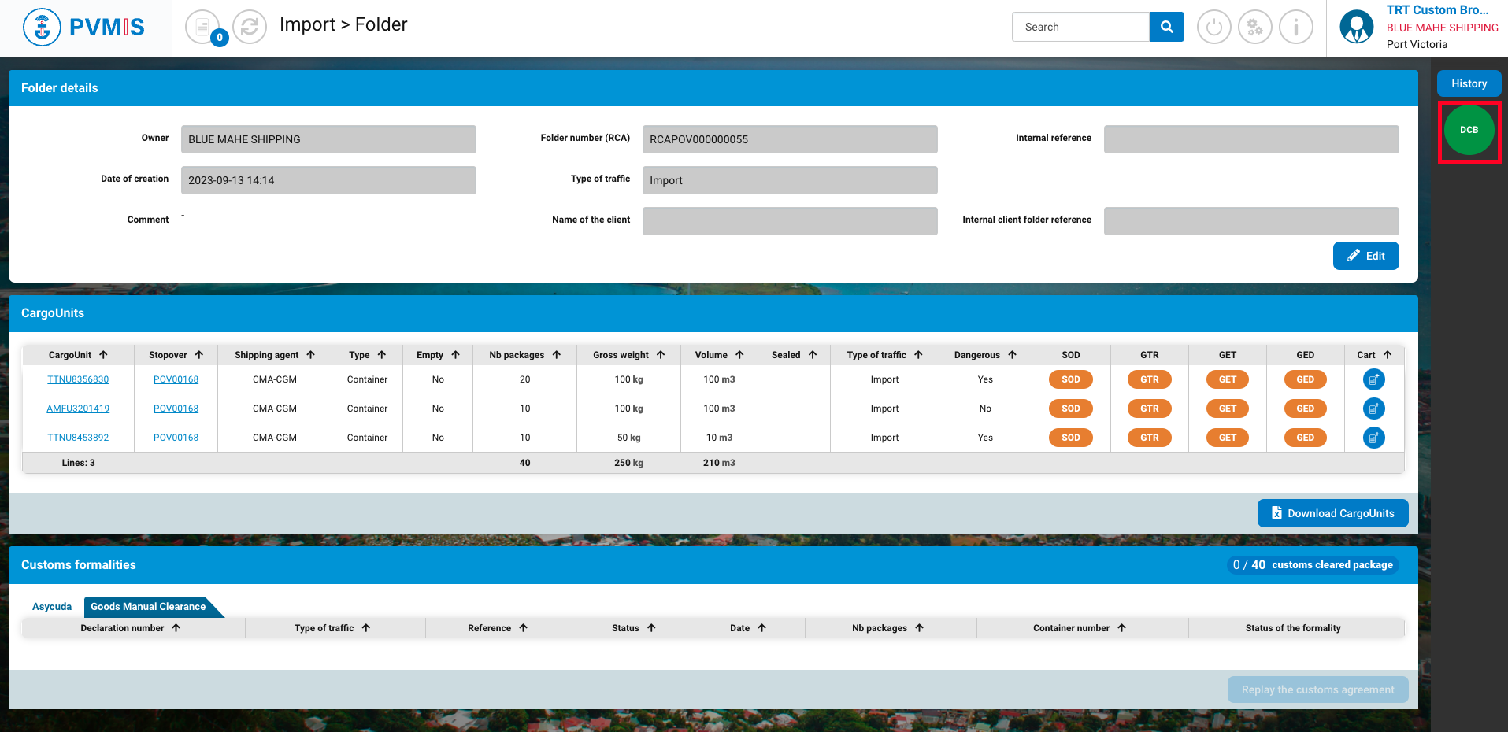Open the information icon in header
1508x732 pixels.
click(x=1295, y=28)
